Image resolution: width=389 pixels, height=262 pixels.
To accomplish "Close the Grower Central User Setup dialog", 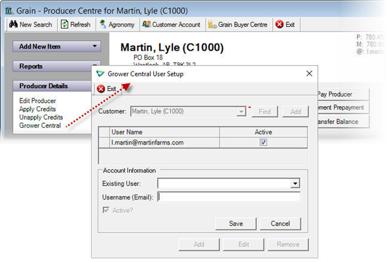I will [309, 73].
